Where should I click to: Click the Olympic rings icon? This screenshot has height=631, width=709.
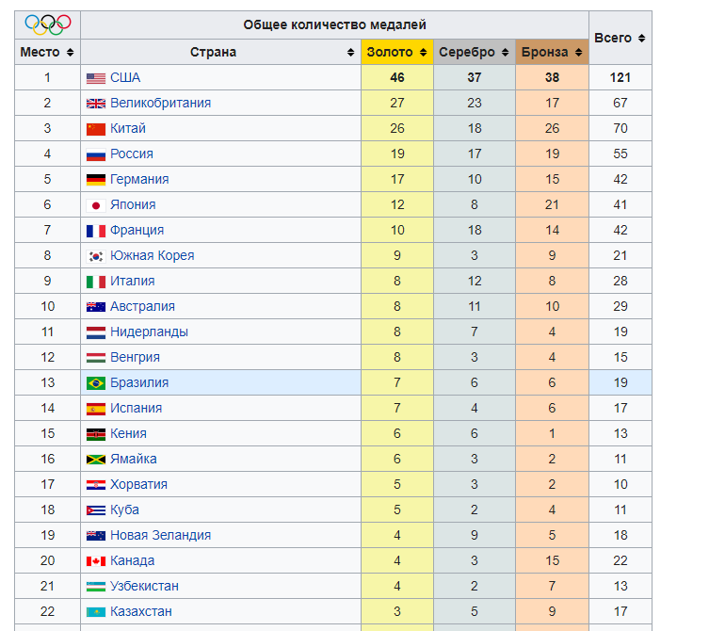[47, 24]
